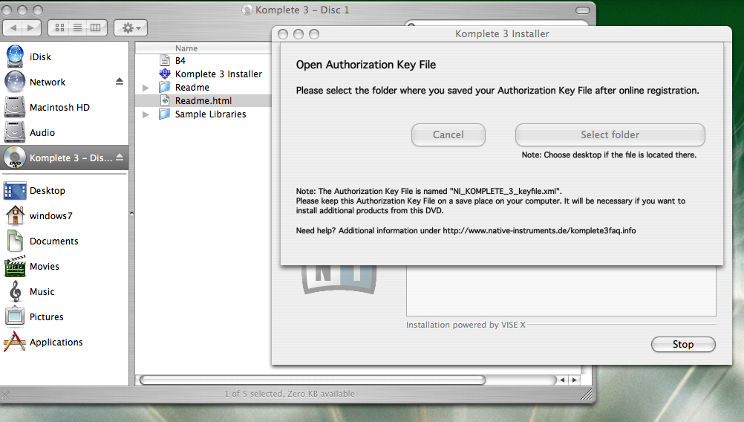Click the "1 of 5 selected" status text

coord(290,394)
